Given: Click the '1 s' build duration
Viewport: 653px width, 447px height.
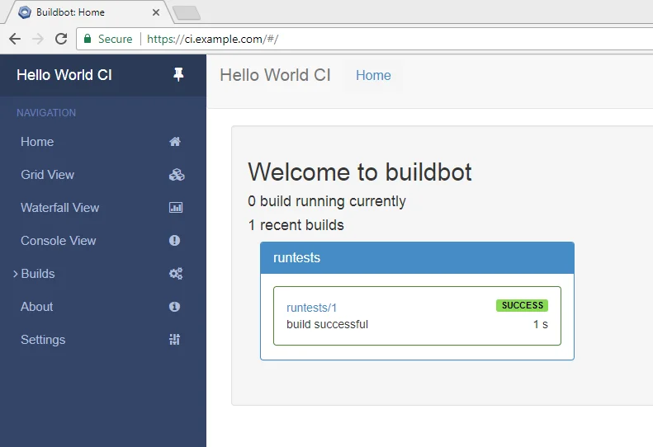Looking at the screenshot, I should 541,324.
